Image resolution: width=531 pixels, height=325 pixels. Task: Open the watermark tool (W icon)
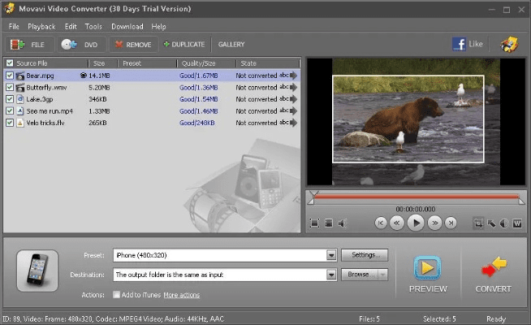coord(517,223)
